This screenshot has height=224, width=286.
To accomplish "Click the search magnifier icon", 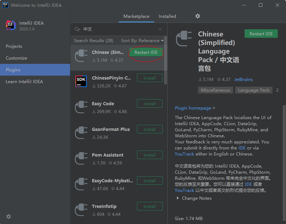I will point(77,29).
